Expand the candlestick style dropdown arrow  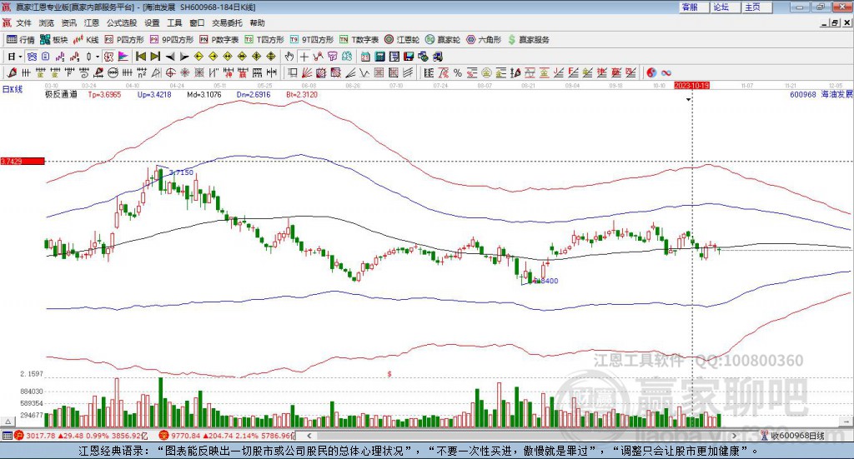coord(98,57)
